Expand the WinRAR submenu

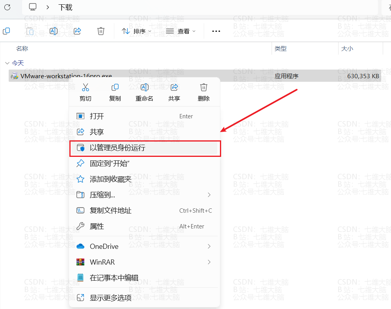point(145,262)
